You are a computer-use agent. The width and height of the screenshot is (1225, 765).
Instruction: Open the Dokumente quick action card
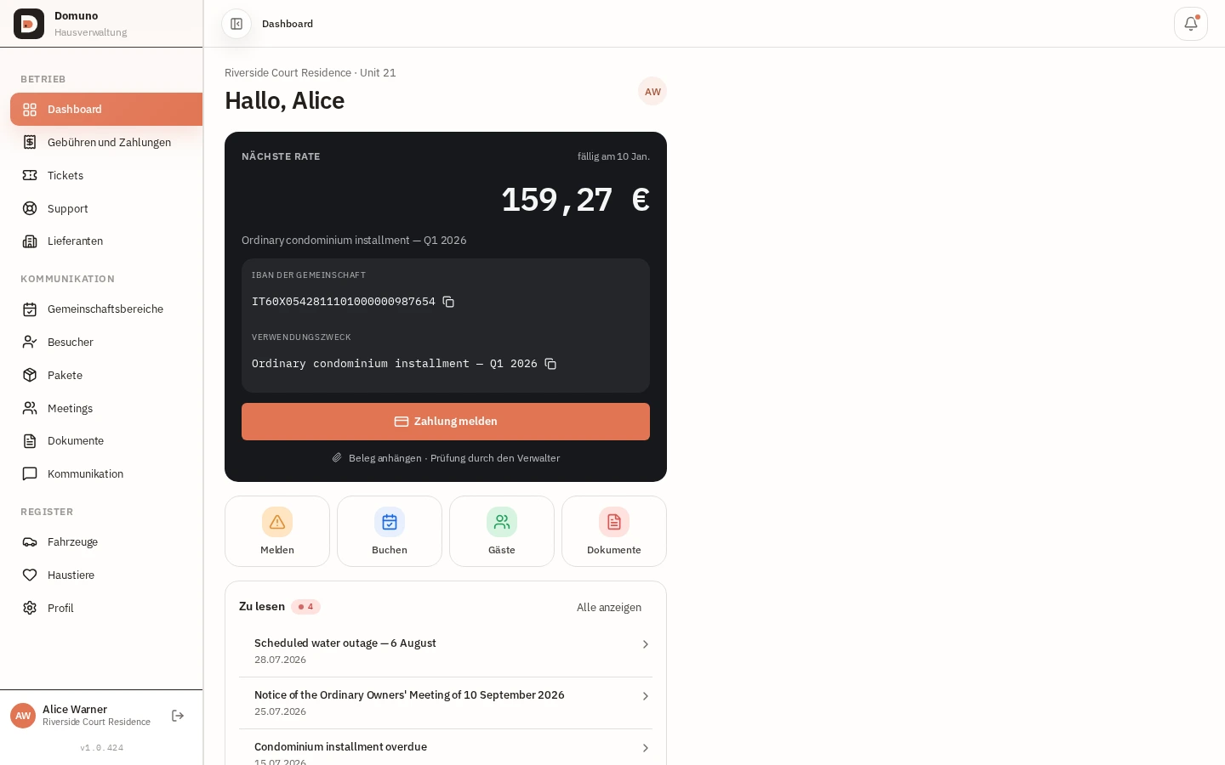point(614,531)
